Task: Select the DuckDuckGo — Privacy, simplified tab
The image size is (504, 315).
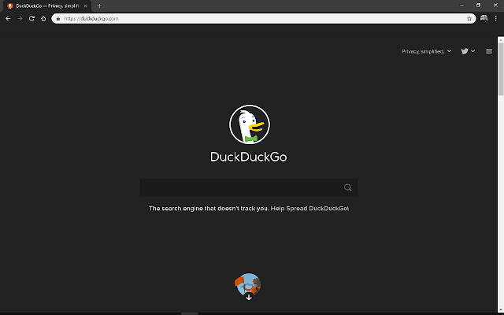Action: click(x=47, y=6)
